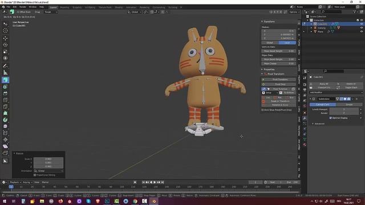Screen dimensions: 365x205
Task: Toggle Local median coordinate mode
Action: tap(287, 43)
